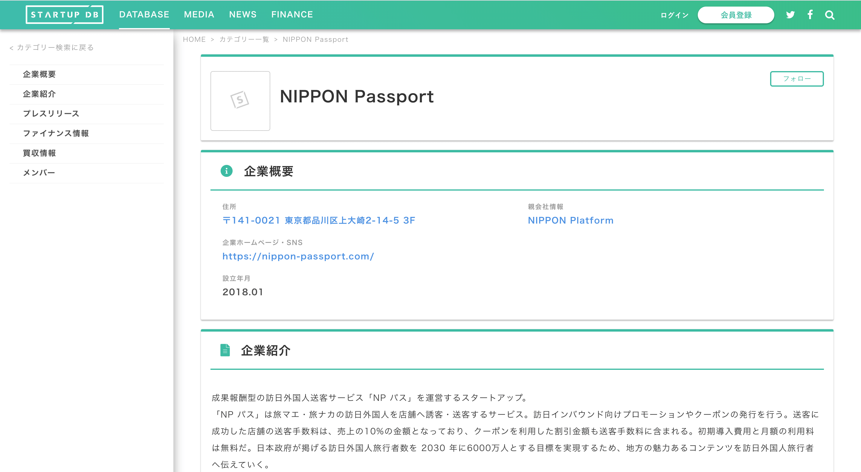Image resolution: width=861 pixels, height=472 pixels.
Task: Click the 会員登録 registration button
Action: pos(736,15)
